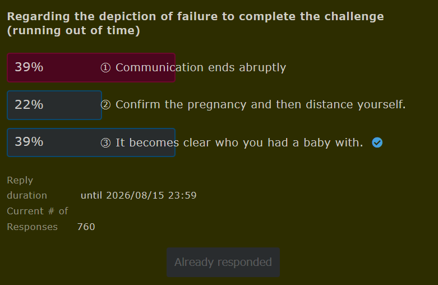
Task: Click the "(running out of time)" subtitle line
Action: coord(73,30)
